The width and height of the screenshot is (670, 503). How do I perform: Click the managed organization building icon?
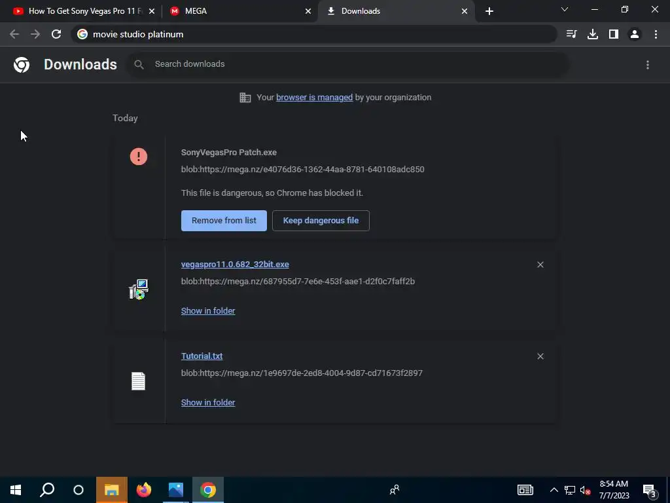point(245,98)
